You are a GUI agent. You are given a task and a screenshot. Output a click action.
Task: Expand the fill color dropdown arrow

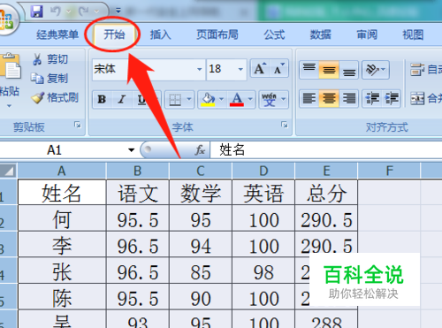click(222, 100)
